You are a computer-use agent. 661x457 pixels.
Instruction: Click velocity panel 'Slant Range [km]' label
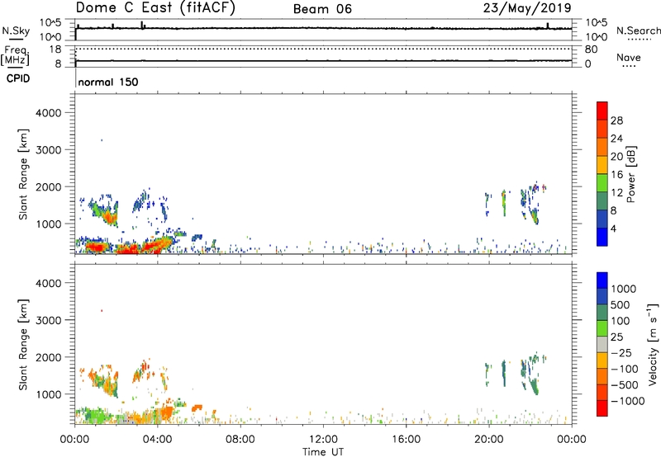coord(23,345)
